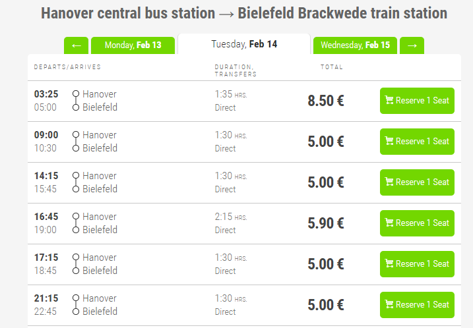
Task: Click the cart icon for the 16:45 trip
Action: tap(389, 223)
